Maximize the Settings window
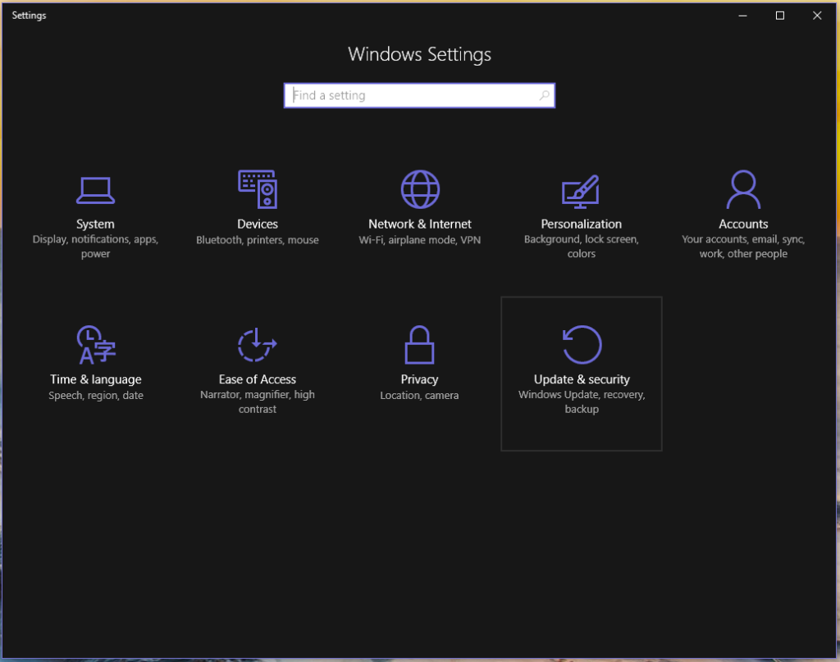Viewport: 840px width, 662px height. coord(780,16)
